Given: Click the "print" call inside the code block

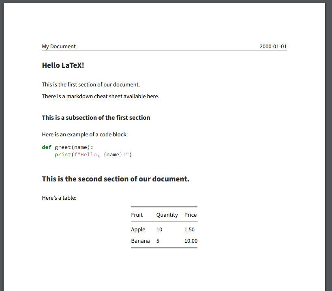Looking at the screenshot, I should (x=63, y=154).
